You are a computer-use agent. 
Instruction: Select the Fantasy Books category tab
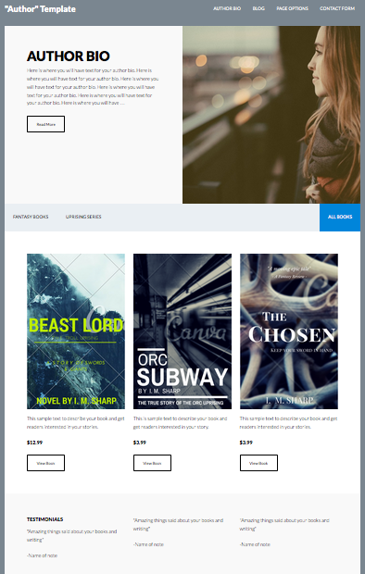click(31, 217)
